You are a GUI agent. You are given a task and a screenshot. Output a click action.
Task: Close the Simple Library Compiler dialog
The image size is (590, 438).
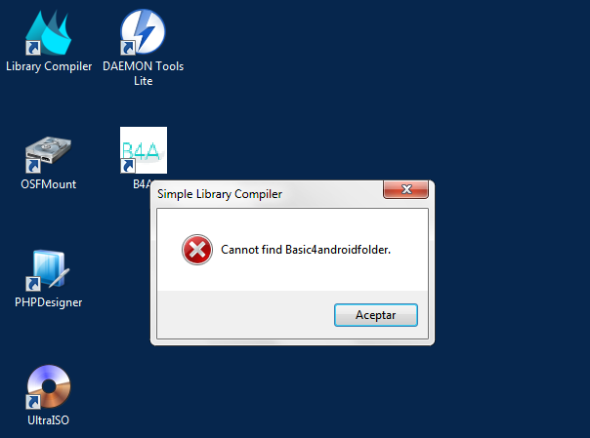pos(405,189)
